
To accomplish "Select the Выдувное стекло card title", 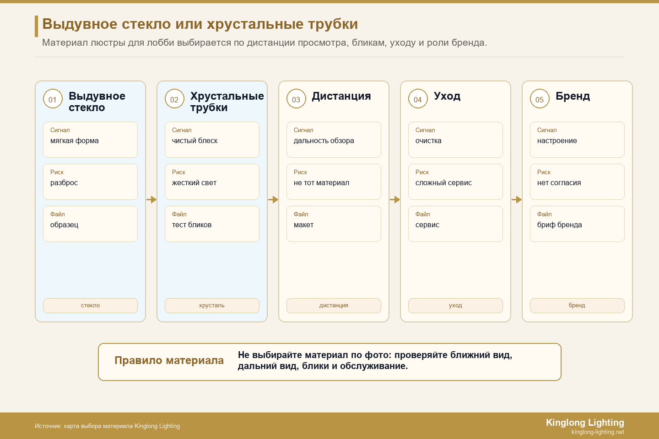I will point(97,102).
